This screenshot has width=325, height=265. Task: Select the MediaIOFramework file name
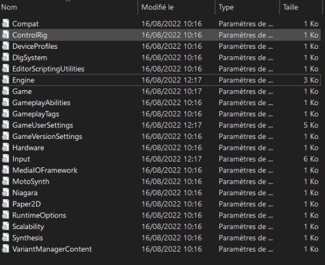(x=45, y=170)
